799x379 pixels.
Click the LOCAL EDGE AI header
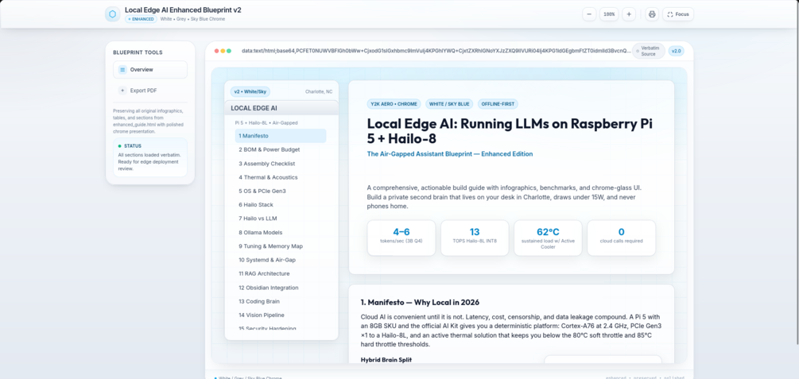pos(281,108)
